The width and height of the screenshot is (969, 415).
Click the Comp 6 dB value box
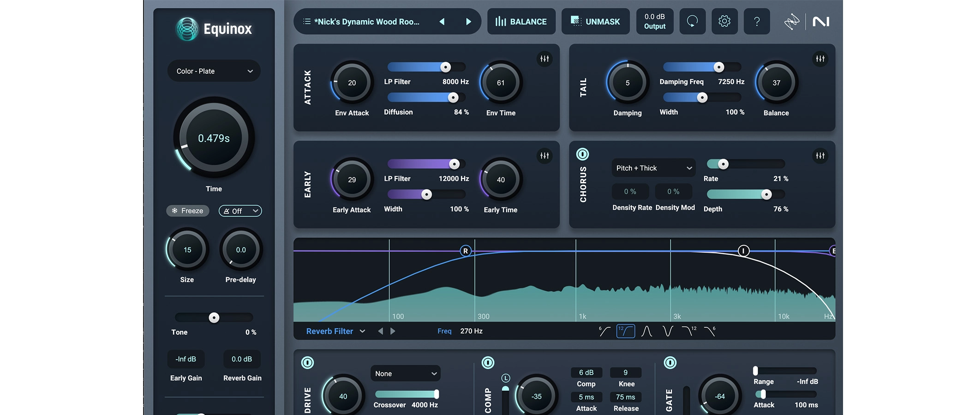point(586,373)
